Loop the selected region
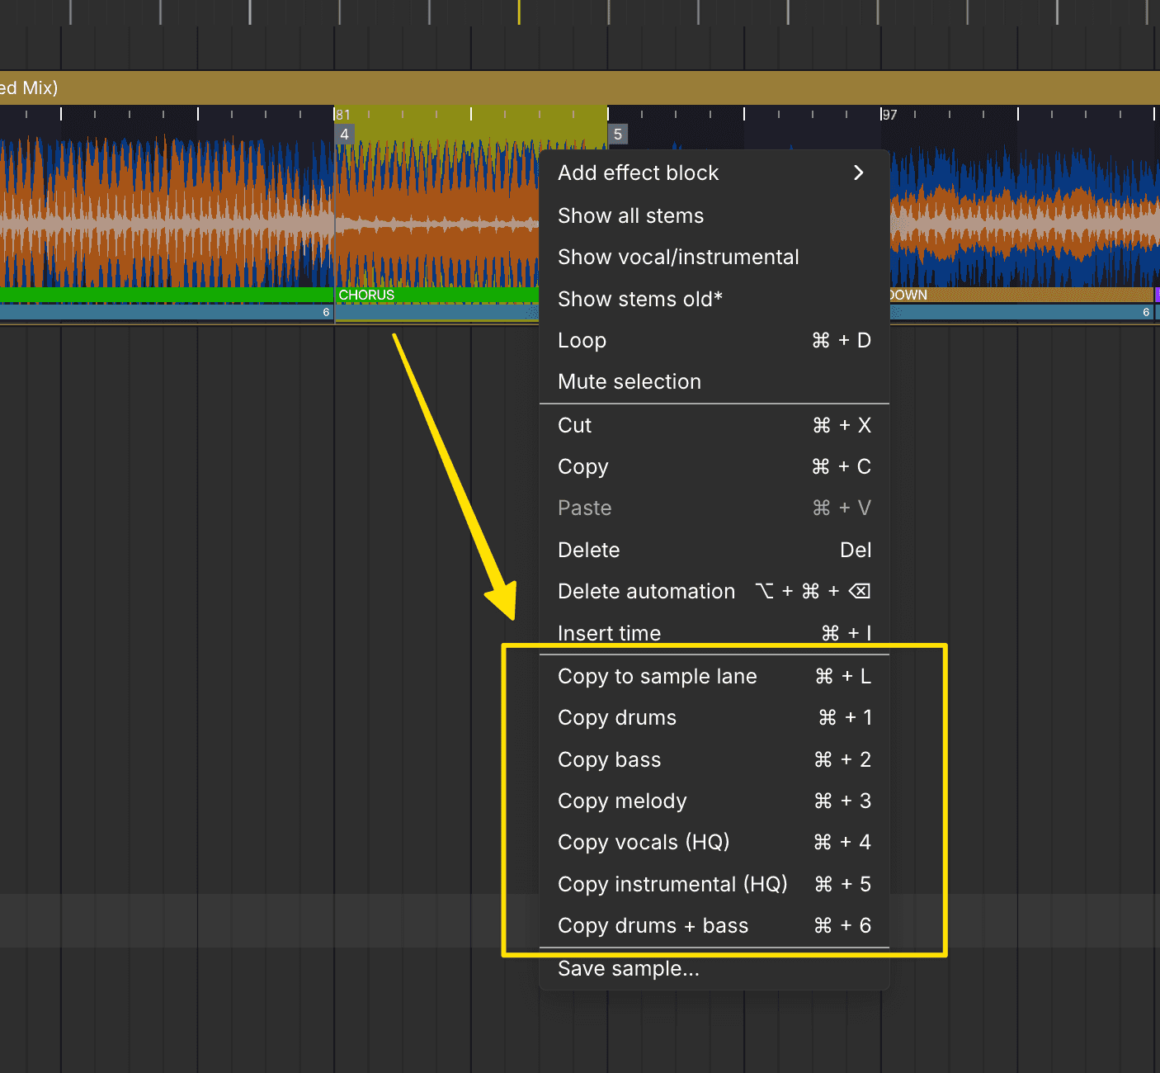Image resolution: width=1160 pixels, height=1073 pixels. [x=582, y=340]
